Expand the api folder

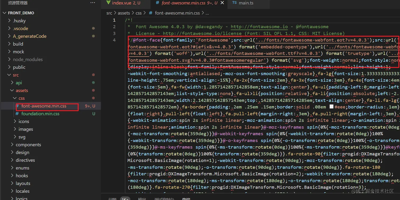click(19, 83)
